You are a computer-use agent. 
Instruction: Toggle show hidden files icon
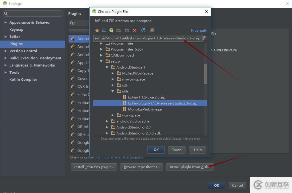pyautogui.click(x=151, y=30)
